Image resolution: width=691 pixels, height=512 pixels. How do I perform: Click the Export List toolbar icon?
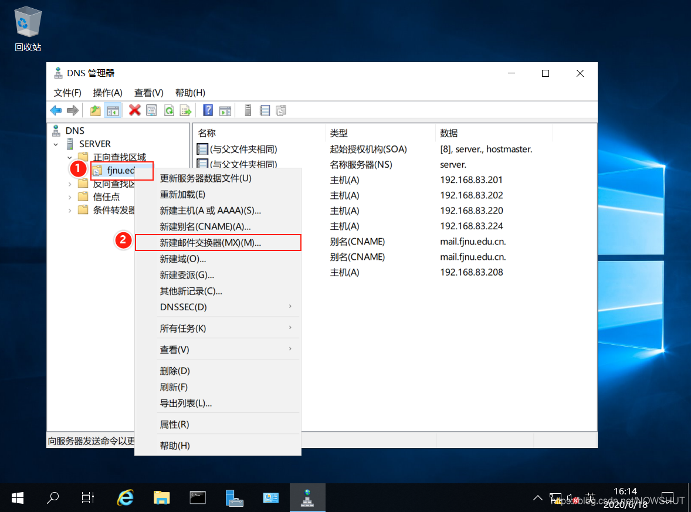185,110
